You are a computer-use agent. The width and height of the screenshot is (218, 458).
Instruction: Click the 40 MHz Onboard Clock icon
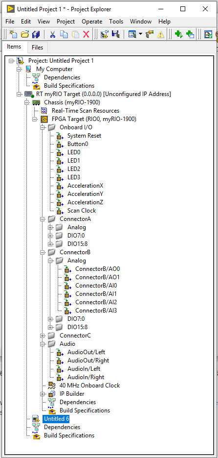[x=52, y=386]
